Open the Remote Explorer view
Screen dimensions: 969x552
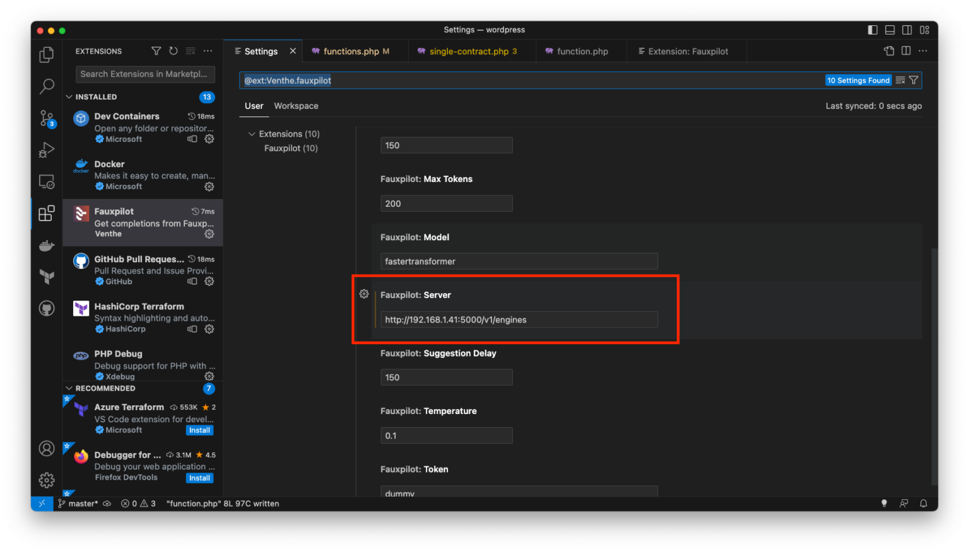coord(46,181)
